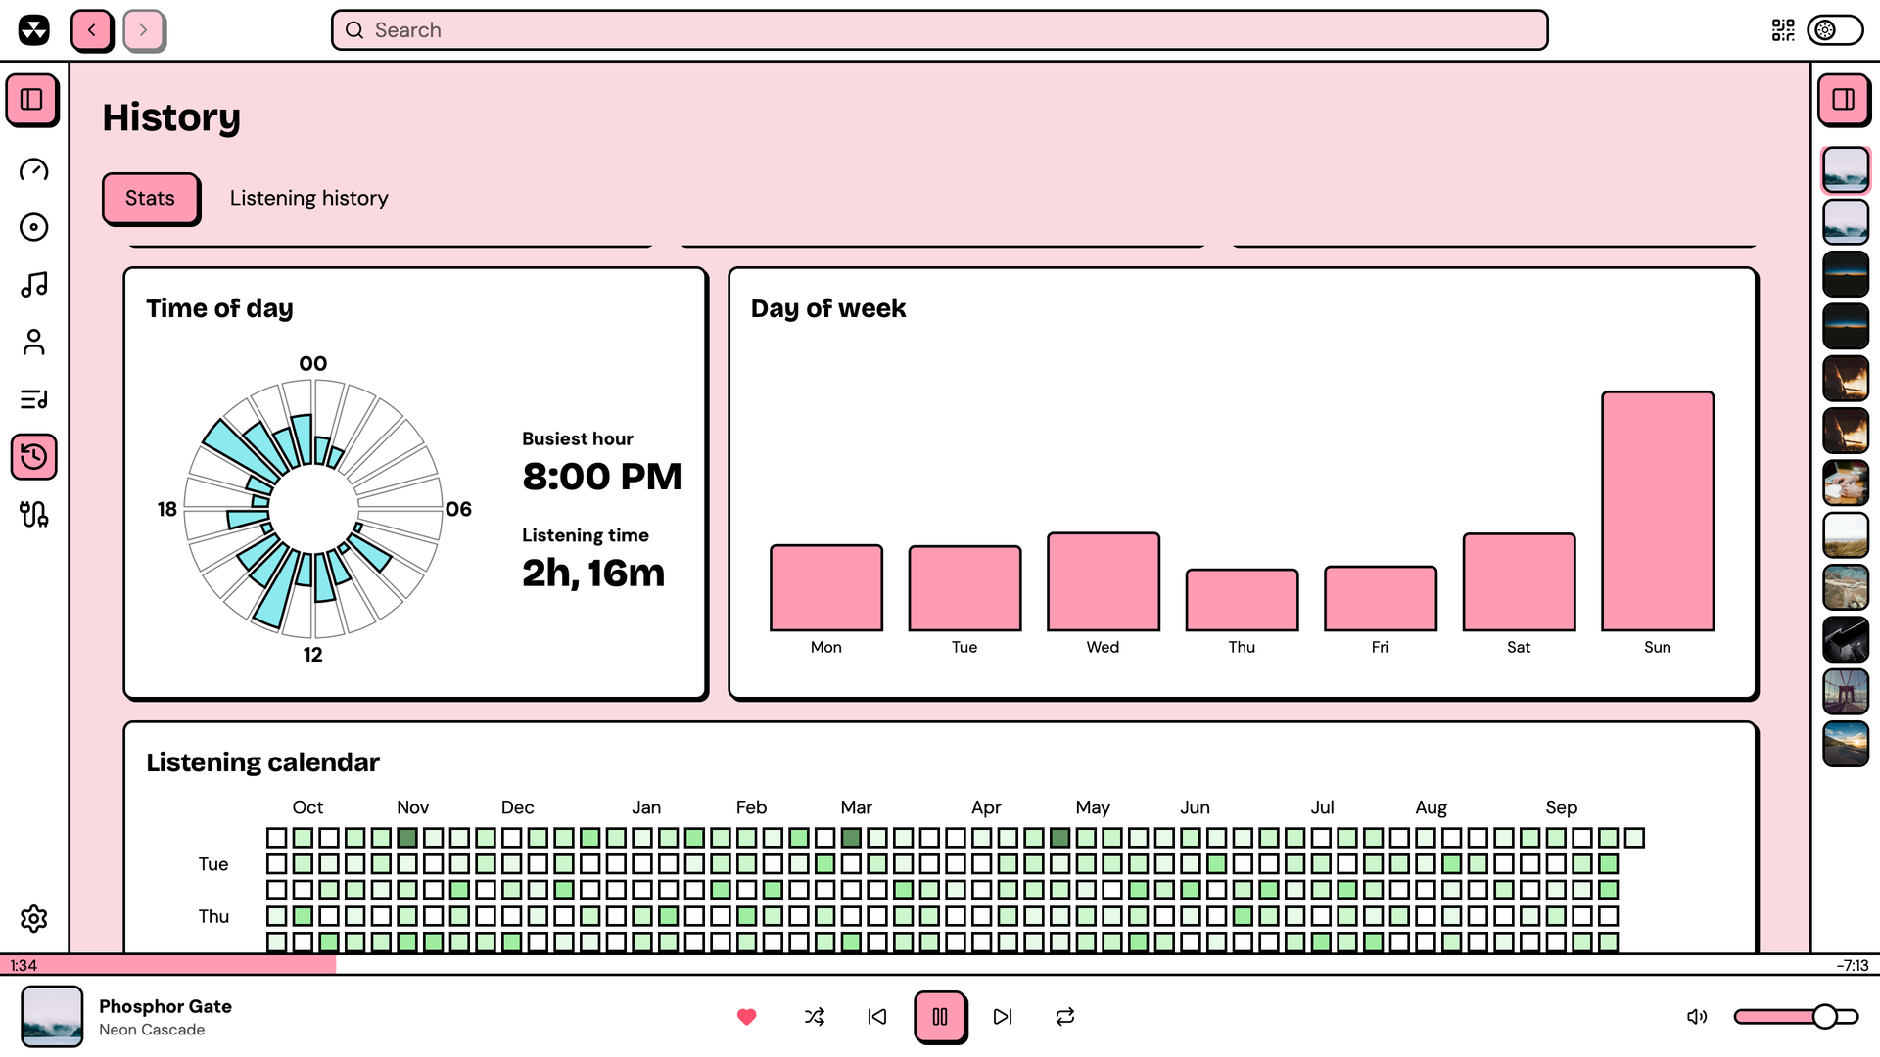Go back with the left arrow button
The width and height of the screenshot is (1880, 1057).
92,30
